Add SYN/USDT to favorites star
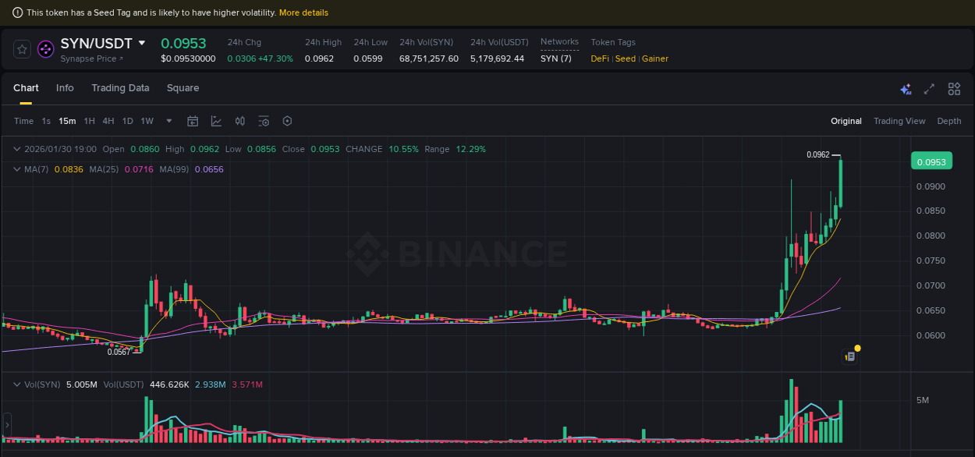The height and width of the screenshot is (457, 975). click(x=22, y=48)
